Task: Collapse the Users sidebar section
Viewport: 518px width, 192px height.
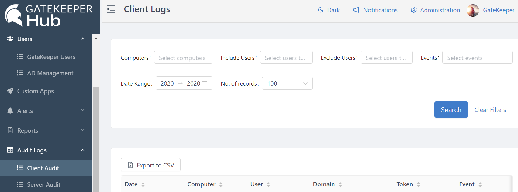Action: (83, 39)
